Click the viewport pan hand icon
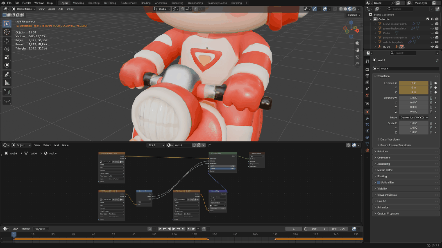 click(358, 50)
